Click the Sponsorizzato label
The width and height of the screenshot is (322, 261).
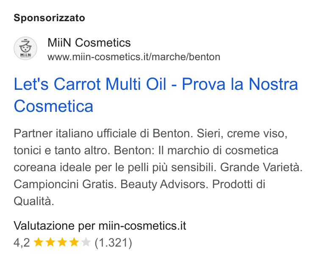click(x=49, y=18)
